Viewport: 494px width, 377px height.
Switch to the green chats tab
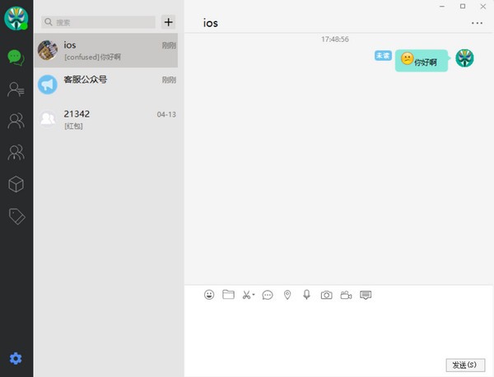coord(16,57)
